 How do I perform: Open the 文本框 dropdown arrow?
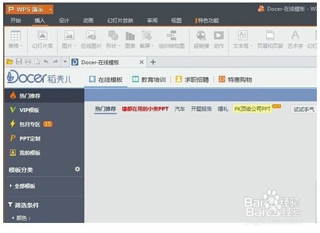251,46
